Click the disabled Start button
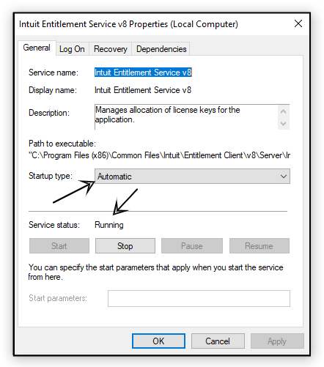Image resolution: width=324 pixels, height=367 pixels. pyautogui.click(x=59, y=246)
